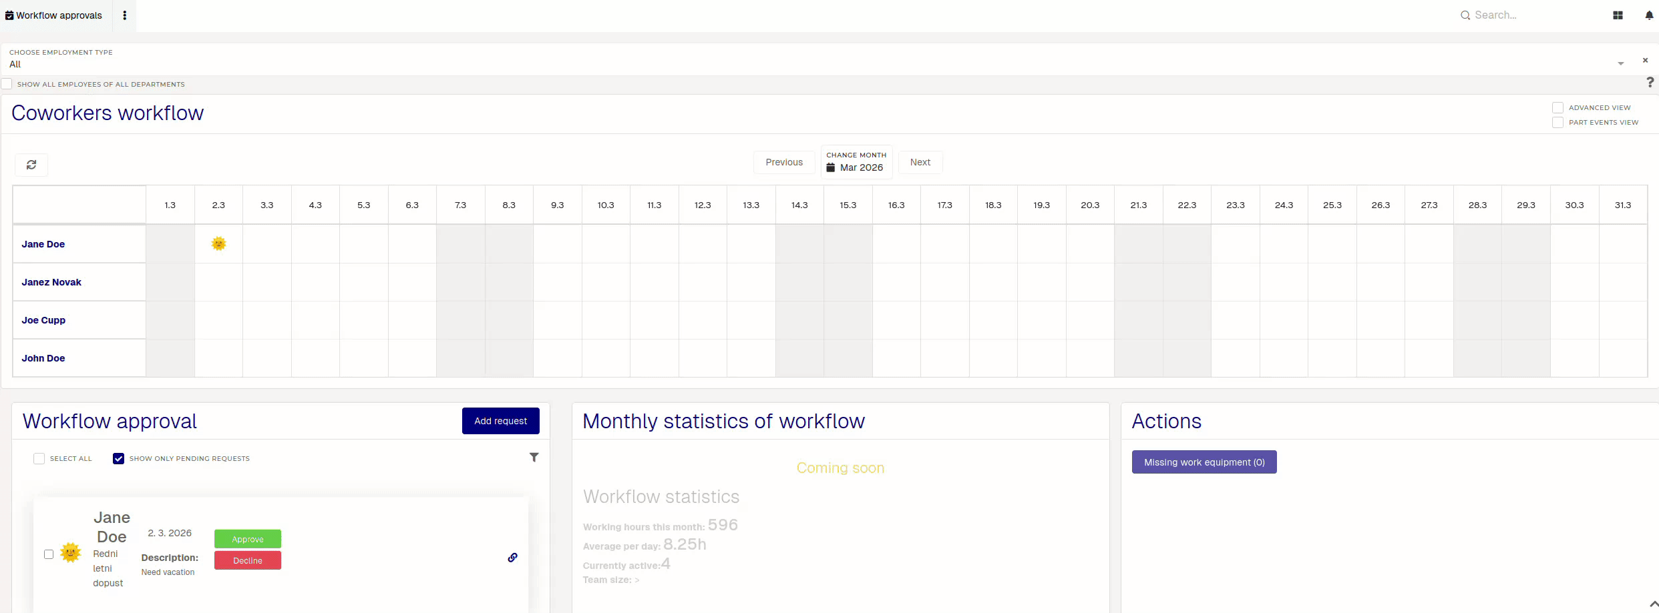Toggle the Advanced view checkbox
The image size is (1659, 613).
1557,107
